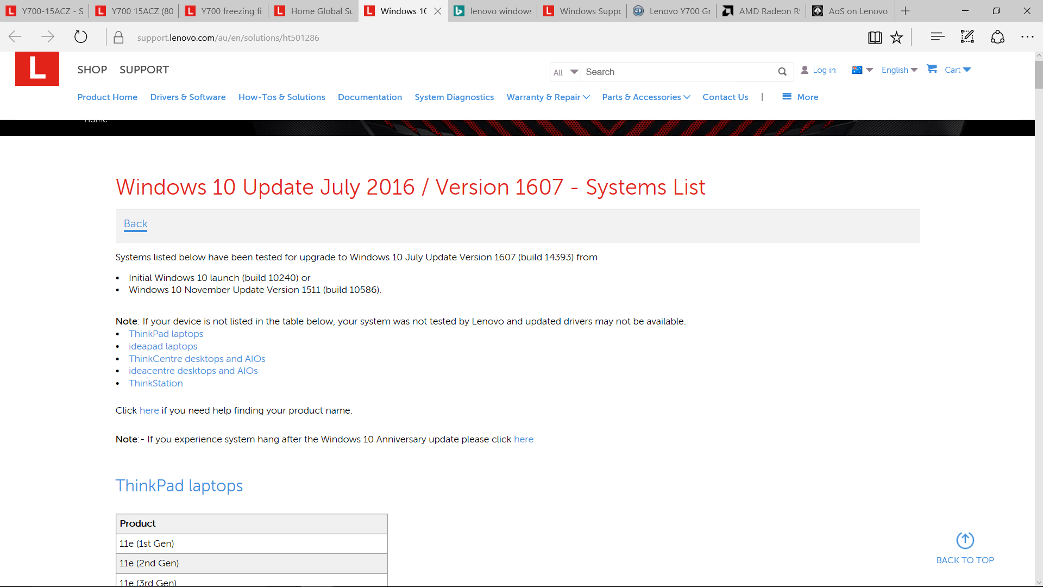Open the search category All dropdown
1043x587 pixels.
(566, 72)
